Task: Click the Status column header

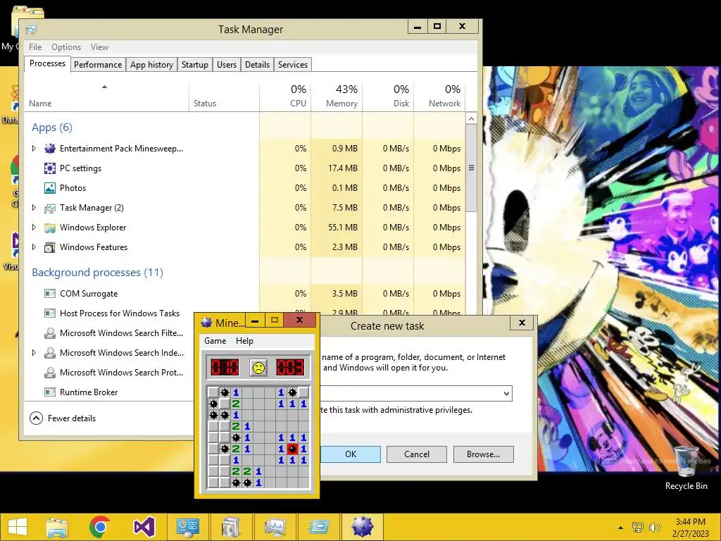Action: tap(224, 97)
